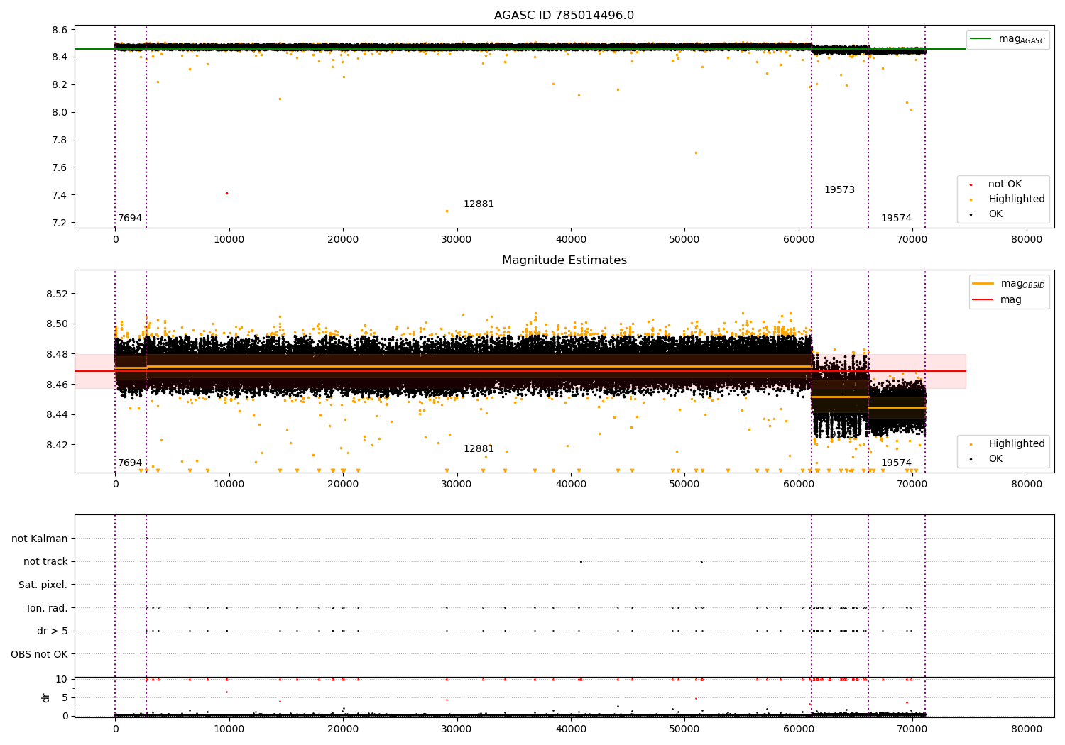Screen dimensions: 1065x745
Task: Click the 'Magnitude Estimates' panel title
Action: pyautogui.click(x=564, y=260)
